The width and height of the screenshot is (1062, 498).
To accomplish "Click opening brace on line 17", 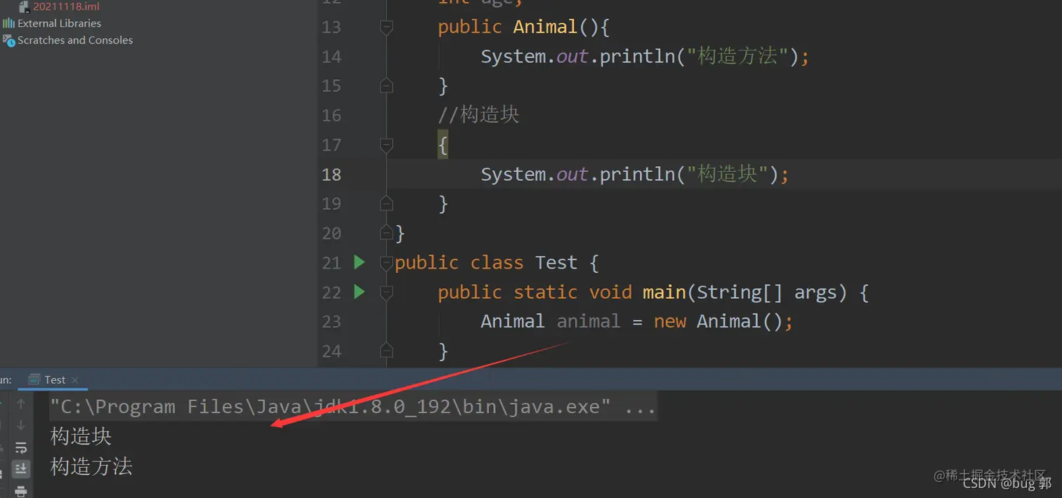I will pyautogui.click(x=442, y=145).
